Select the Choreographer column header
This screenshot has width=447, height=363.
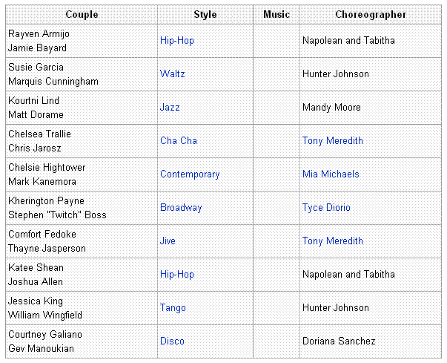click(x=371, y=15)
